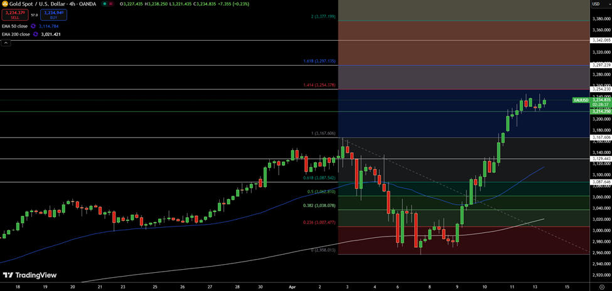Screen dimensions: 612x291
Task: Click the green 3,214.250 price level label
Action: point(601,111)
